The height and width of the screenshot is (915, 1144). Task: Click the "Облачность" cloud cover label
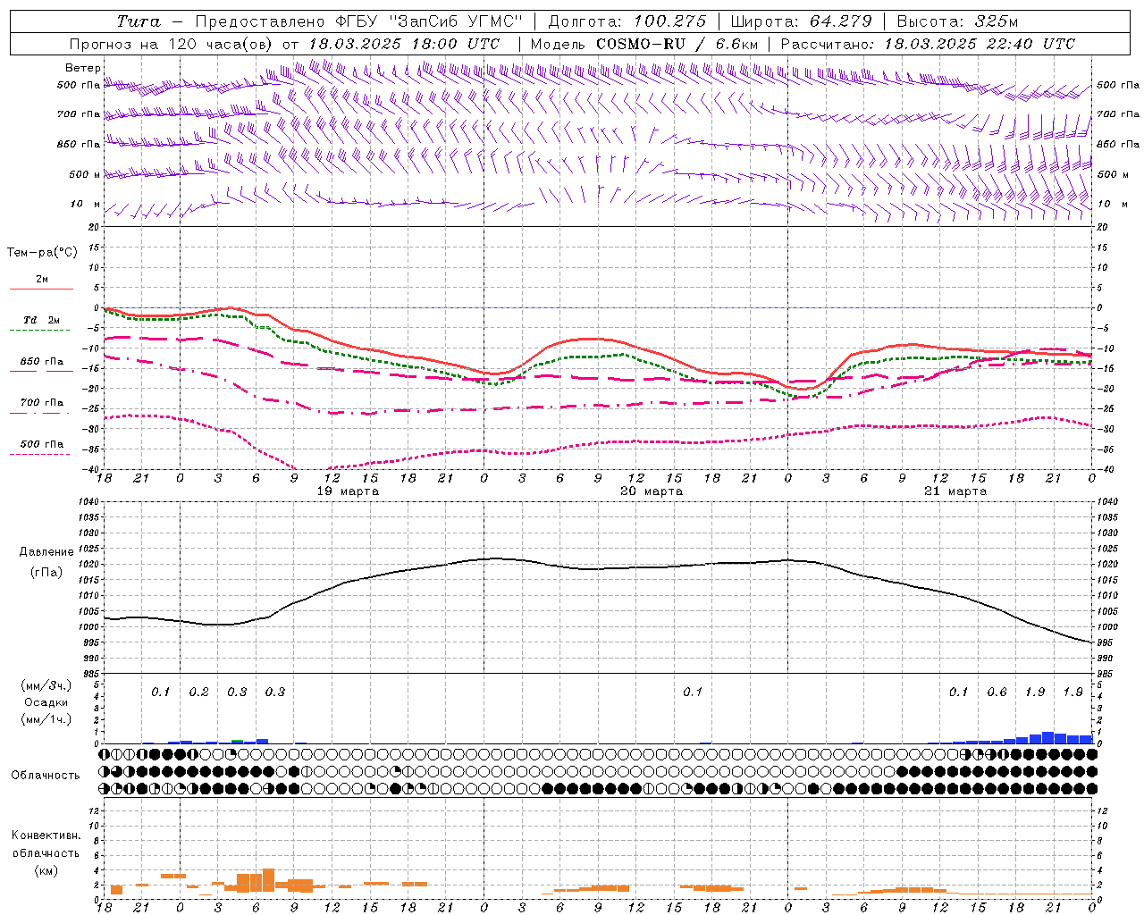tap(46, 776)
